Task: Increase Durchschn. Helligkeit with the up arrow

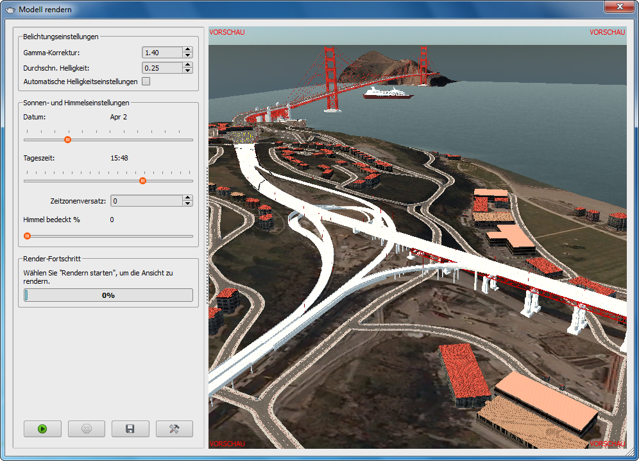Action: [x=187, y=64]
